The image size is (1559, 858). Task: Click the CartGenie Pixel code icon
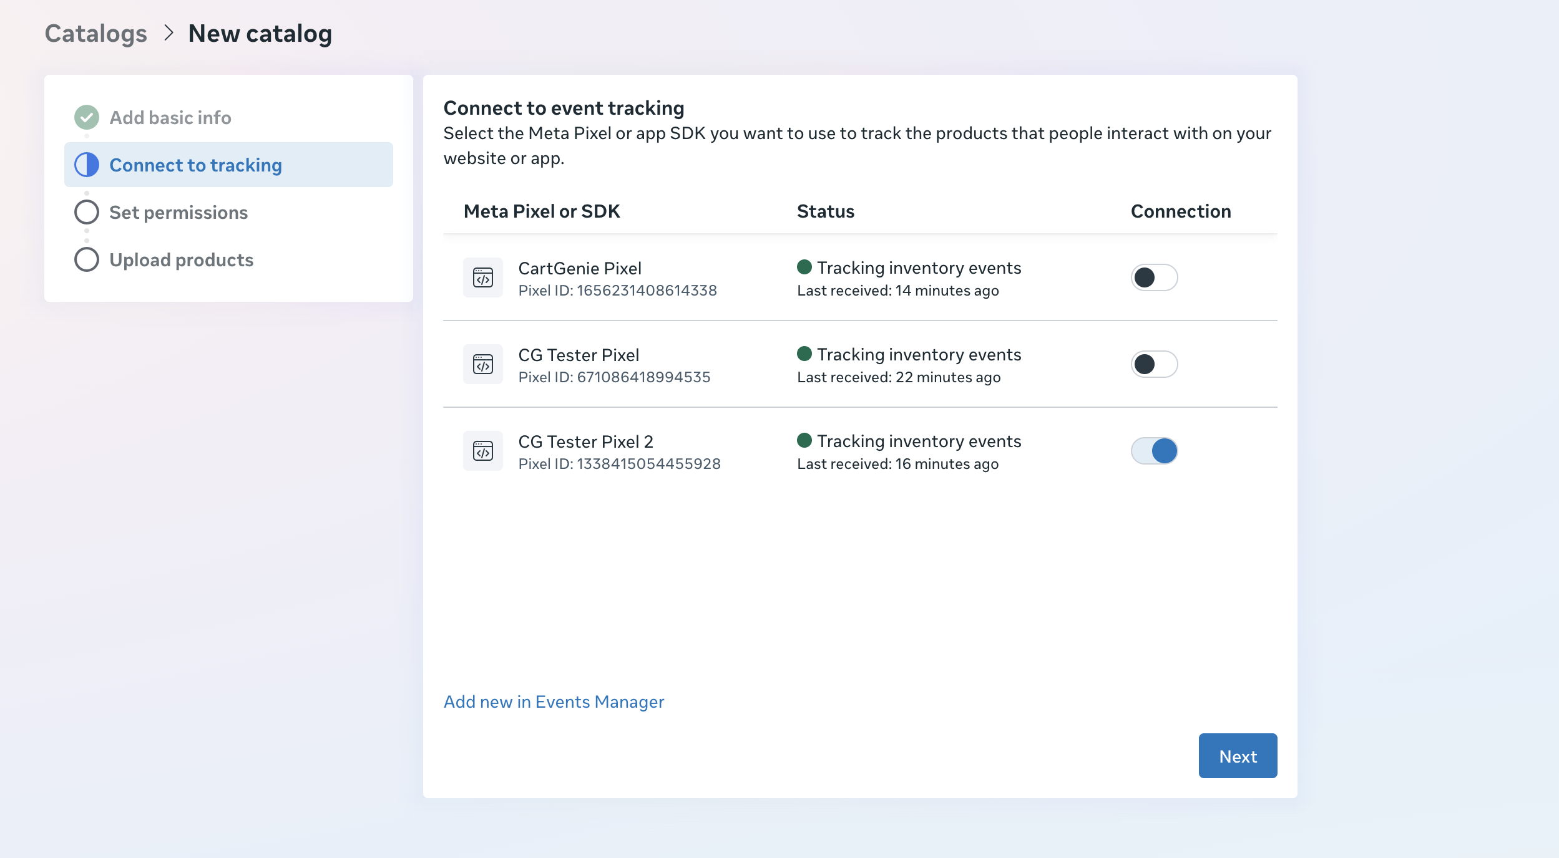482,277
